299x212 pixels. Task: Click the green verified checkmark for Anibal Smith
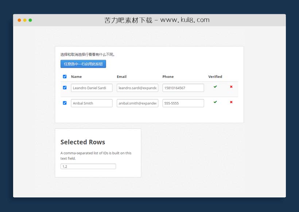(x=215, y=102)
